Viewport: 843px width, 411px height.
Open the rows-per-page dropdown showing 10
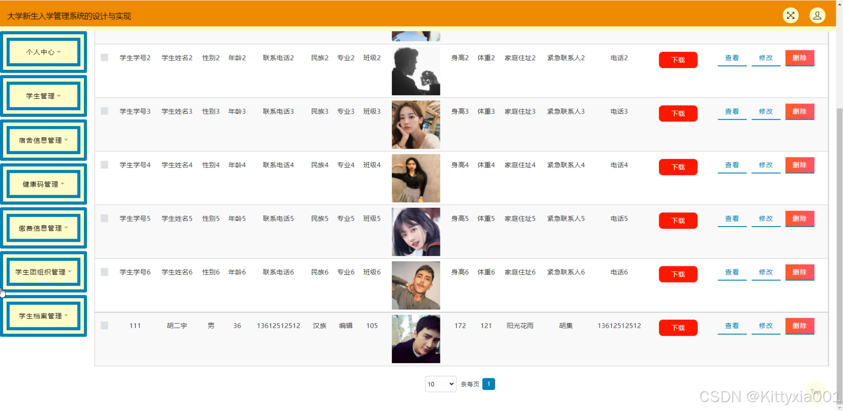(440, 384)
